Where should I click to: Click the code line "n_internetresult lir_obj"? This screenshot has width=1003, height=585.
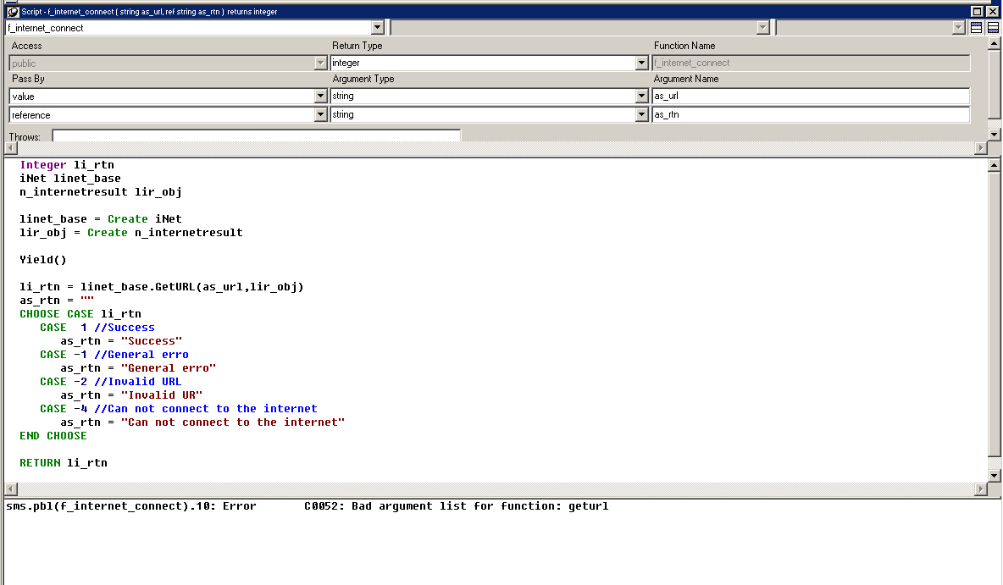[x=101, y=192]
